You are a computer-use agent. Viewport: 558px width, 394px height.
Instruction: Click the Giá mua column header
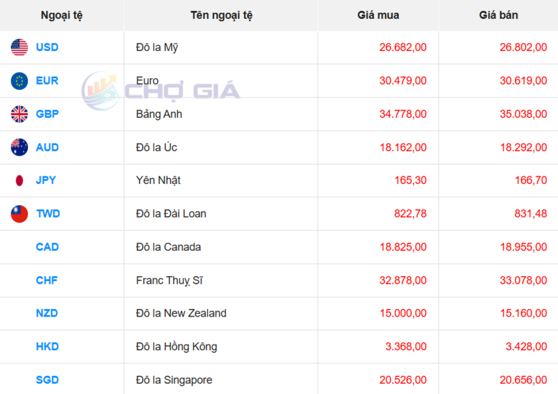click(x=378, y=15)
